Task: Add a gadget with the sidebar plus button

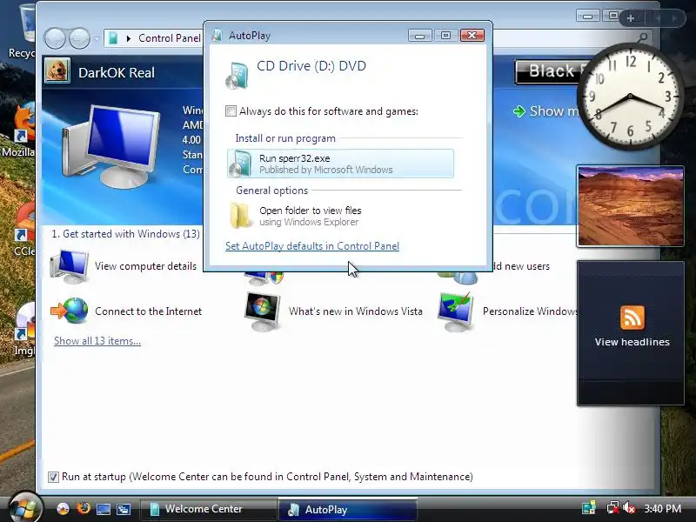Action: coord(630,18)
